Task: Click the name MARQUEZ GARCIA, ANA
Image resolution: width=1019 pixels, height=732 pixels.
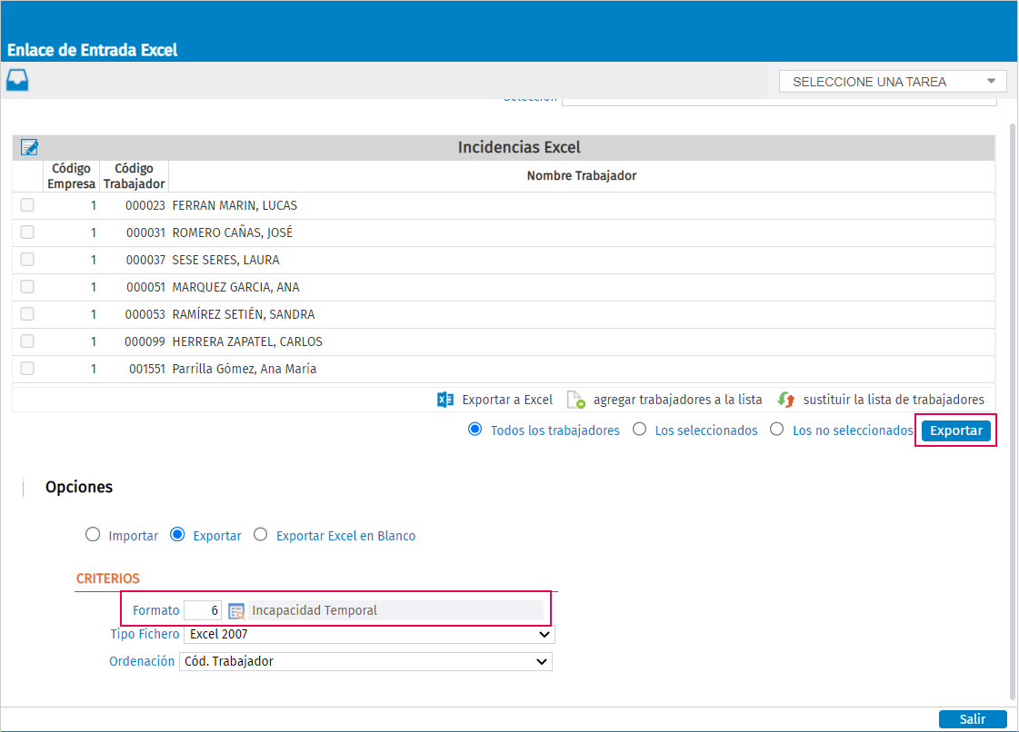Action: (x=236, y=288)
